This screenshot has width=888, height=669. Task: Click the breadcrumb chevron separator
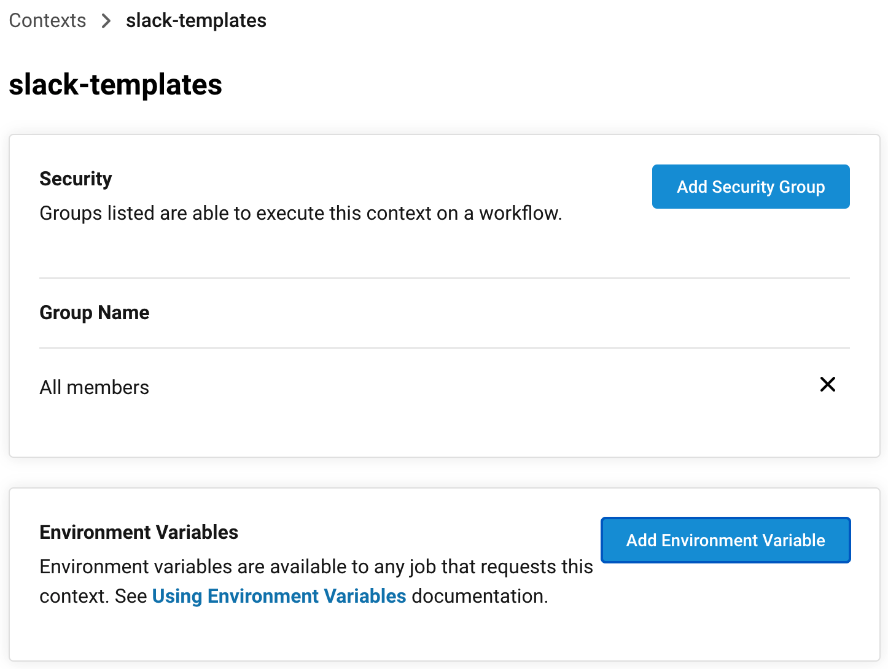[106, 21]
